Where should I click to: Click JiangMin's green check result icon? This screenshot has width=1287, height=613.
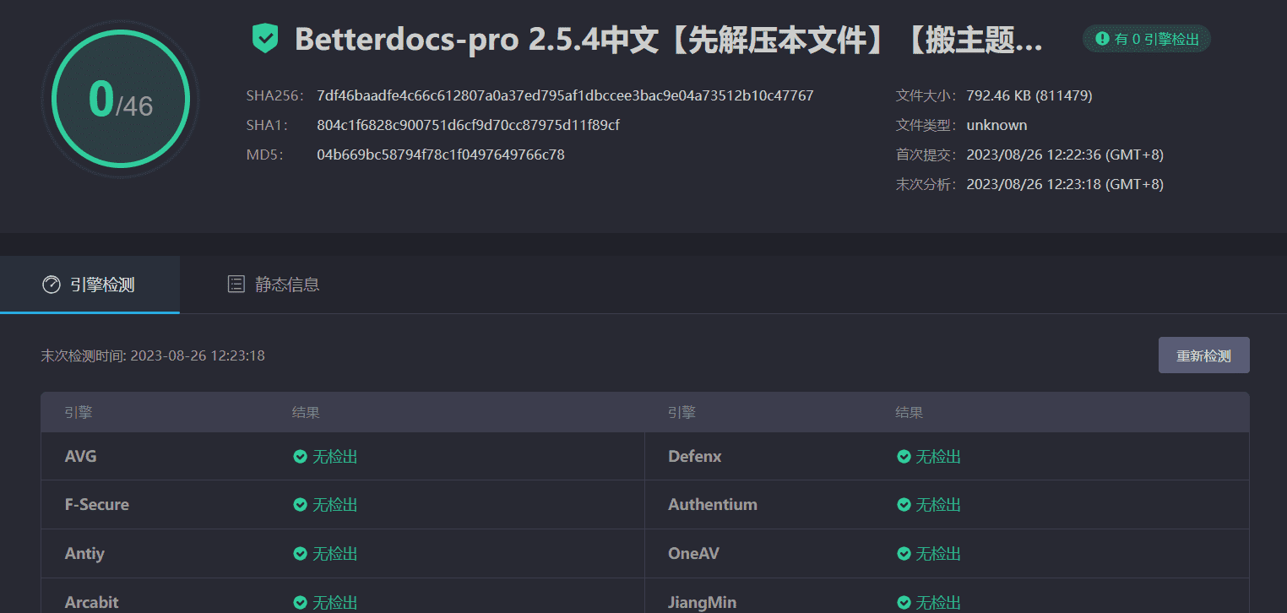[x=904, y=603]
